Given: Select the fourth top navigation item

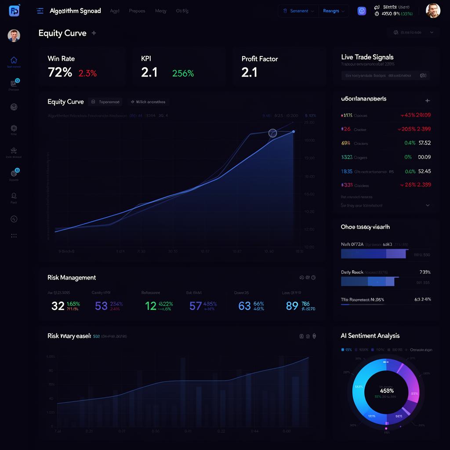Looking at the screenshot, I should pyautogui.click(x=182, y=11).
